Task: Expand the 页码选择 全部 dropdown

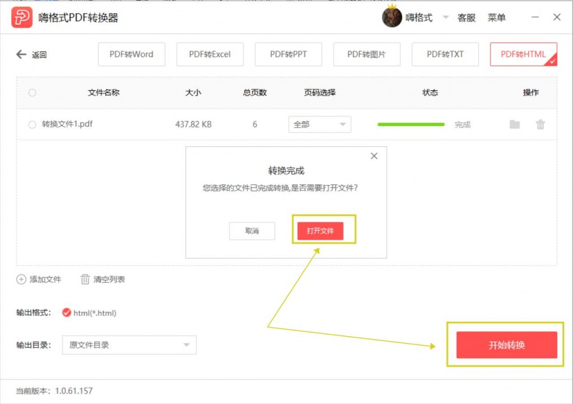Action: tap(320, 124)
